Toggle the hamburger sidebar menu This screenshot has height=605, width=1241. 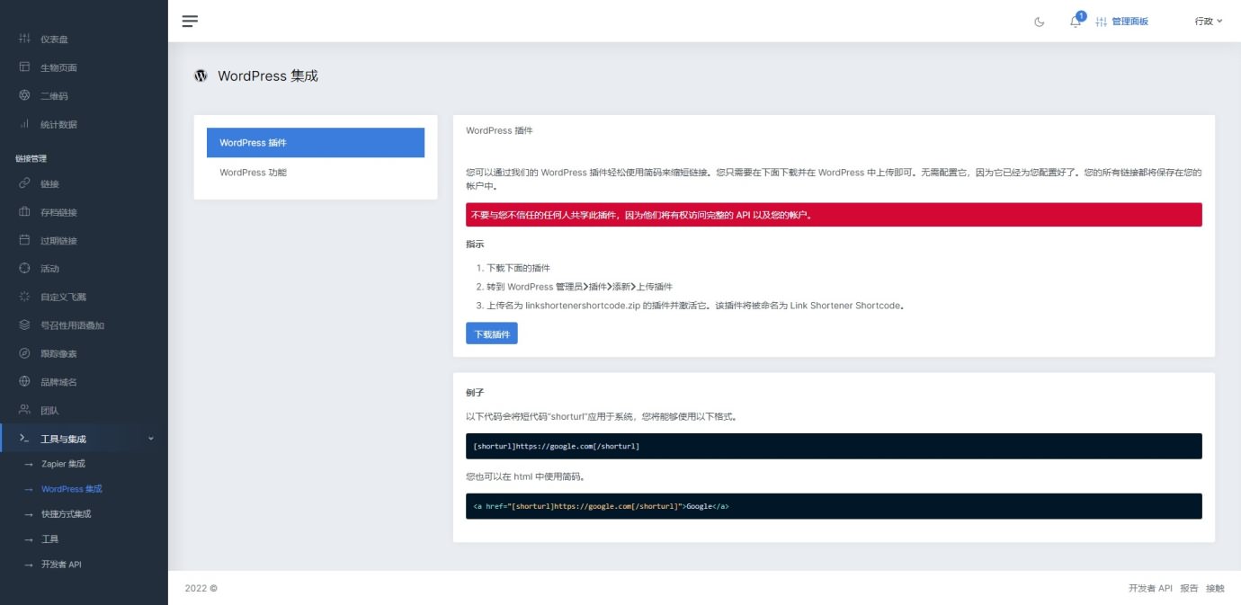(x=190, y=21)
